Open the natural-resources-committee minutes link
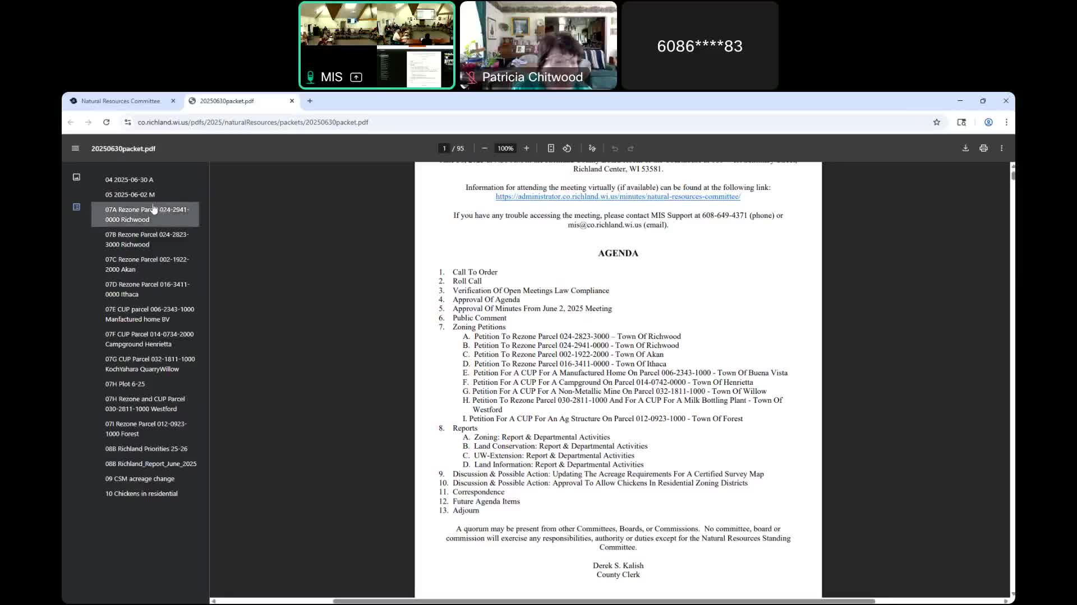Screen dimensions: 1077x605 [618, 197]
